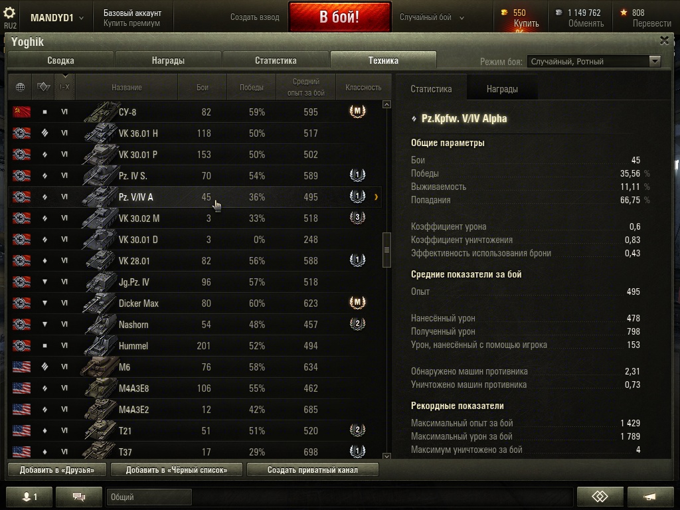
Task: Open the MANDYD1 account menu
Action: point(57,18)
